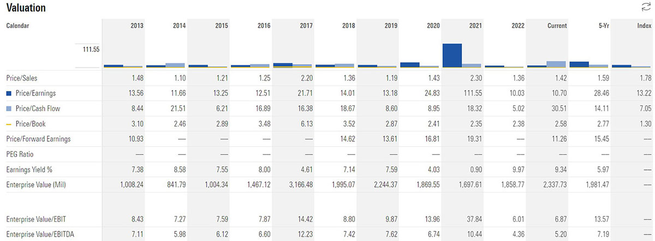Click the 2020 Price/Earnings value 24.83
Image resolution: width=655 pixels, height=241 pixels.
(432, 93)
